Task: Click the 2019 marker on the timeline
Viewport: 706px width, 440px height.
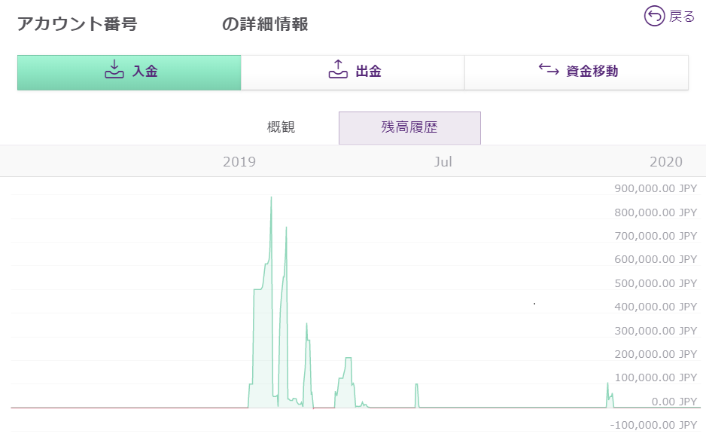Action: 239,162
